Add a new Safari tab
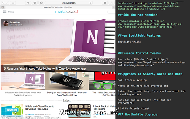This screenshot has height=119, width=190. pyautogui.click(x=113, y=7)
